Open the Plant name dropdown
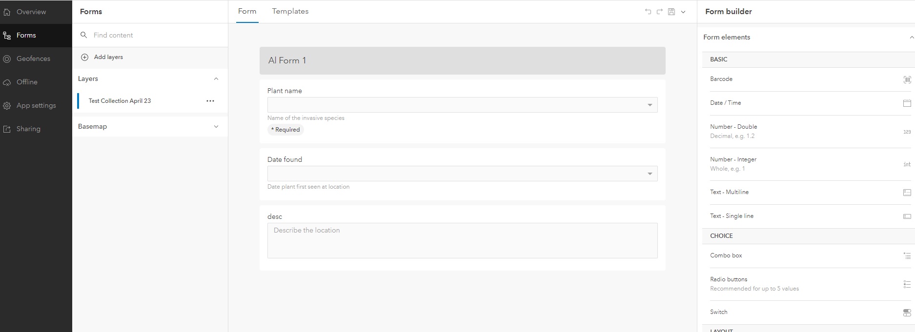This screenshot has width=915, height=332. 650,105
